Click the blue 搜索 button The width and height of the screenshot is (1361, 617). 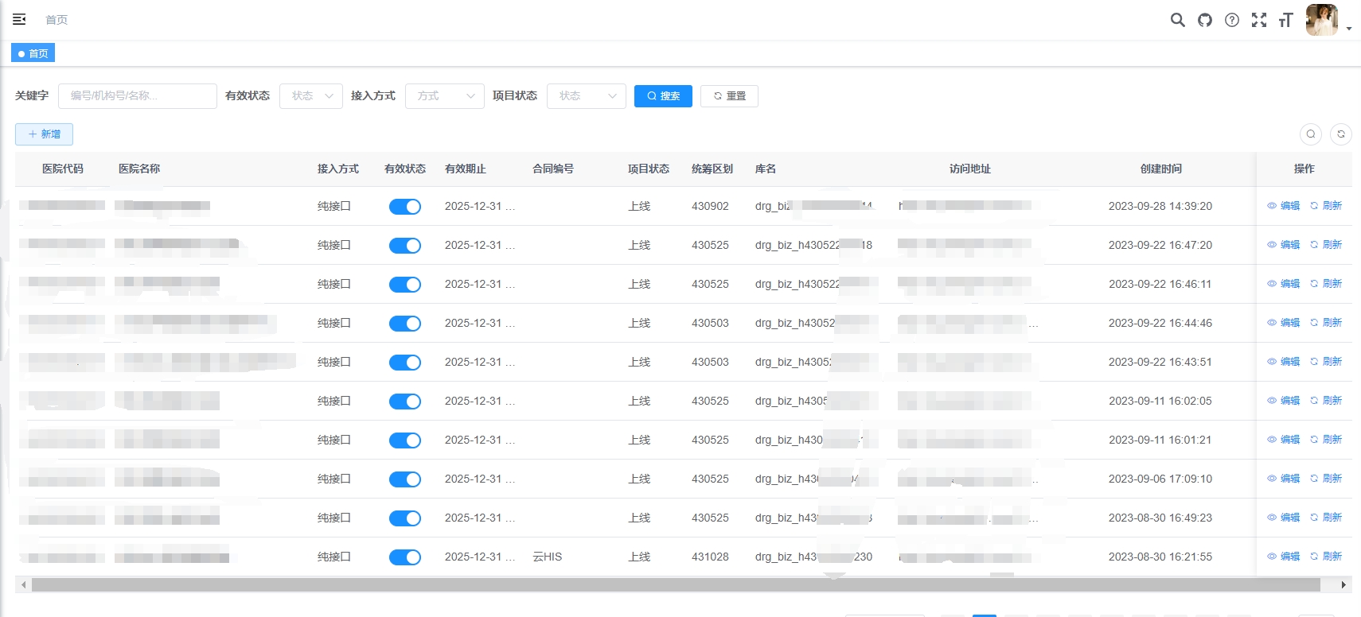(663, 96)
